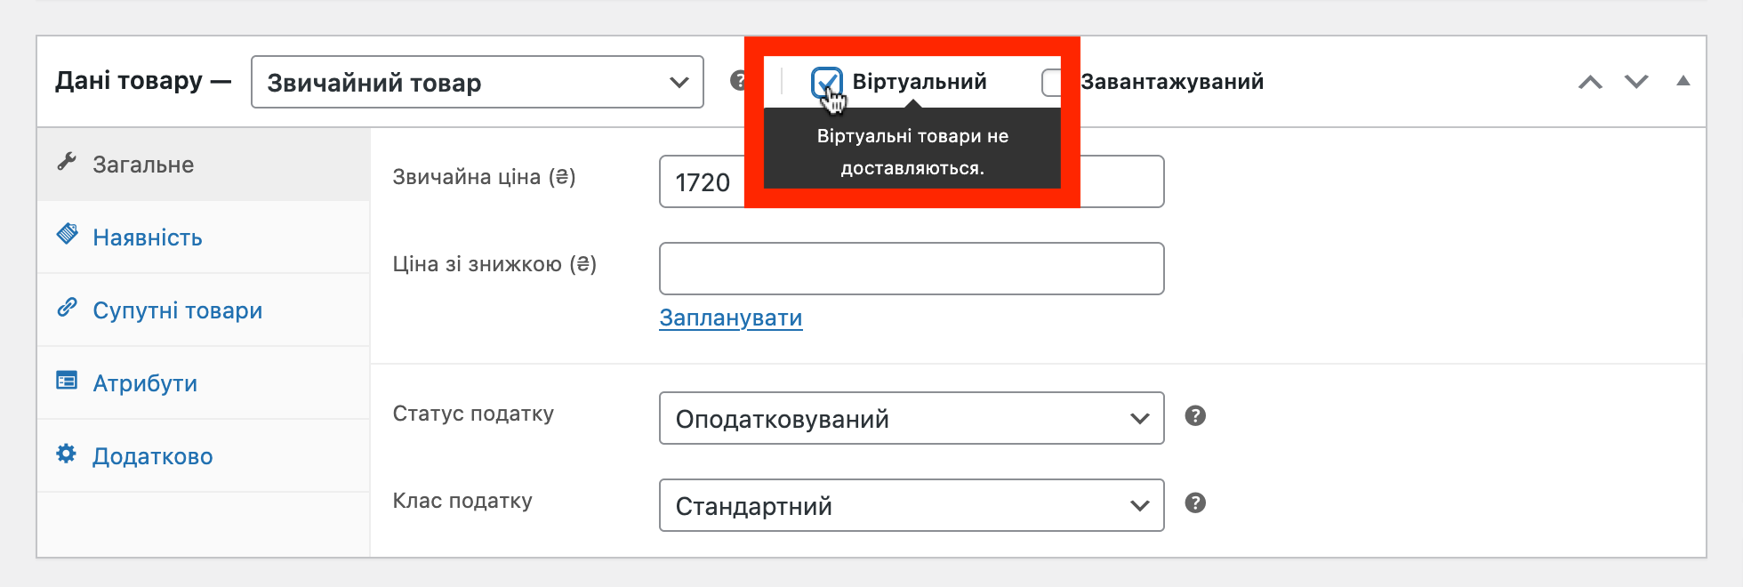Open the Стандартний tax class dropdown
The image size is (1743, 587).
click(x=912, y=505)
